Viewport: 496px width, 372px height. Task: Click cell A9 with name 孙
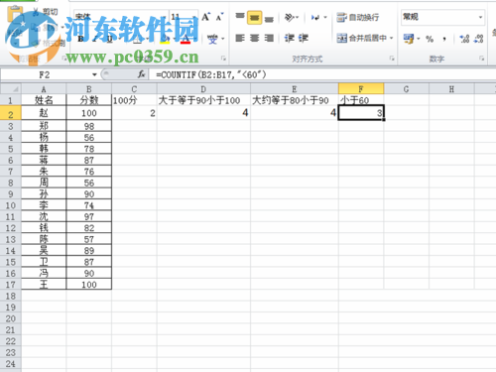[44, 193]
